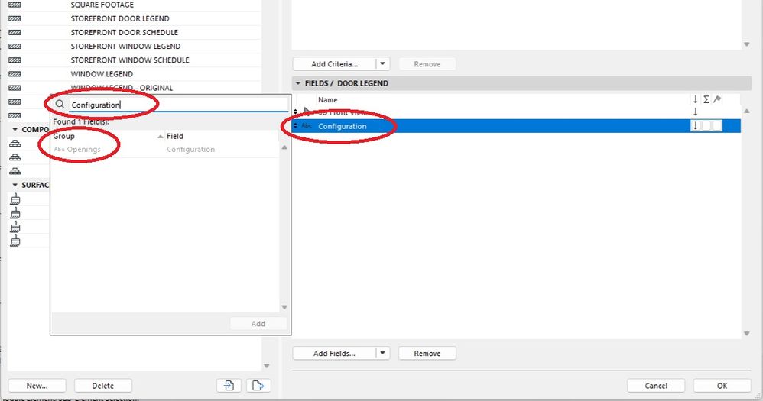This screenshot has height=401, width=763.
Task: Click sort arrow in 3D Front View row
Action: click(x=696, y=112)
